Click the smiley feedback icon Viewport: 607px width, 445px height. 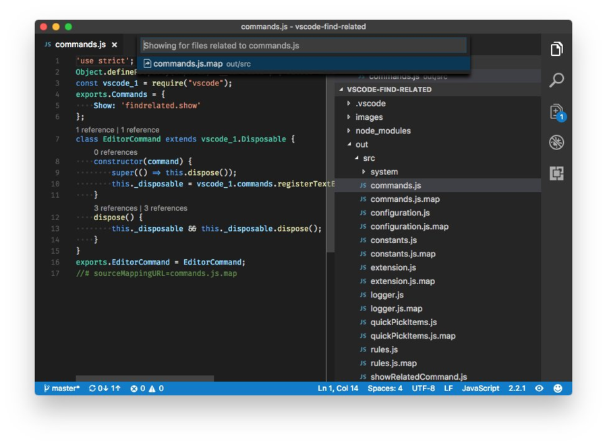coord(558,388)
